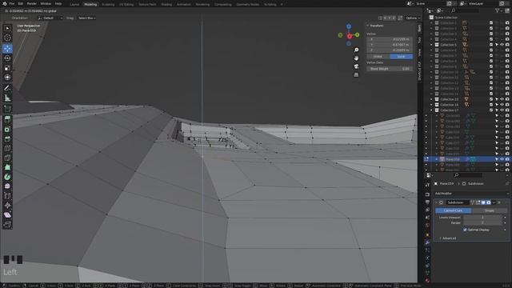Switch to the Sculpting workspace tab
This screenshot has width=512, height=288.
tap(108, 5)
